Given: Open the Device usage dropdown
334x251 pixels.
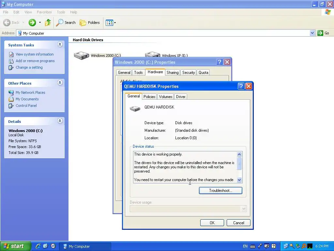Looking at the screenshot, I should pyautogui.click(x=244, y=209).
